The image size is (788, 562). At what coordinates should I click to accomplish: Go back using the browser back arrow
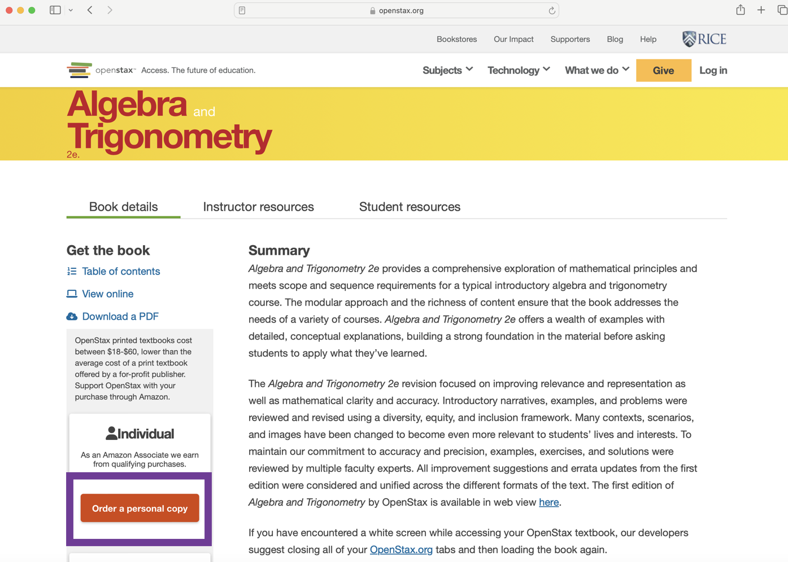(90, 10)
